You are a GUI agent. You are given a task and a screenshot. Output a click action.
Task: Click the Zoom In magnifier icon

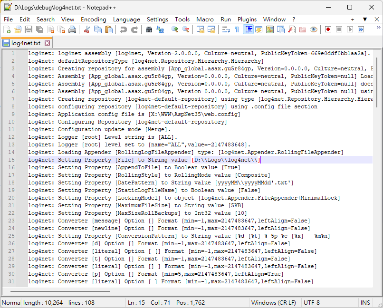[x=175, y=29]
